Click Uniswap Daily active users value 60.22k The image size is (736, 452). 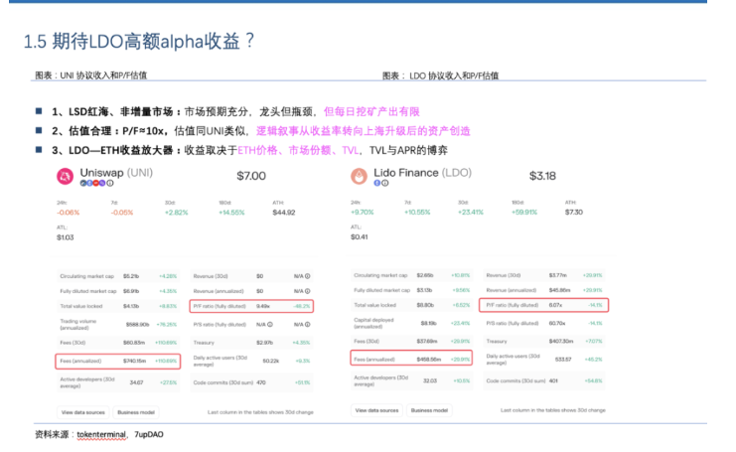point(271,361)
